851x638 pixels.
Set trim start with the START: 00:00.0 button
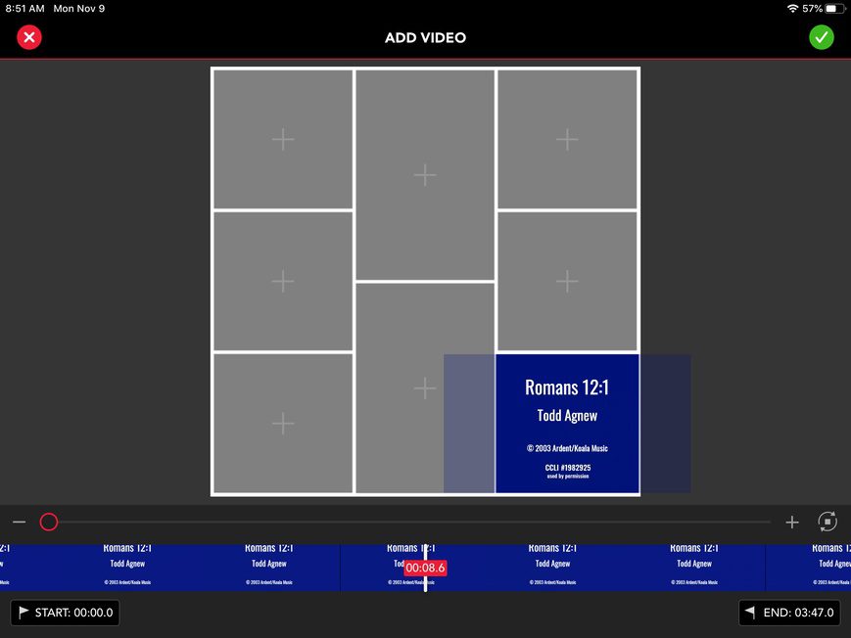65,613
